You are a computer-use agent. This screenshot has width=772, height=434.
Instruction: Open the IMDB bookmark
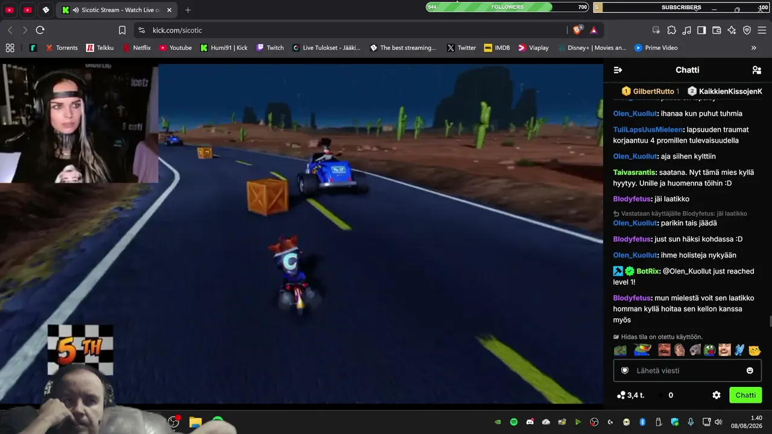497,48
